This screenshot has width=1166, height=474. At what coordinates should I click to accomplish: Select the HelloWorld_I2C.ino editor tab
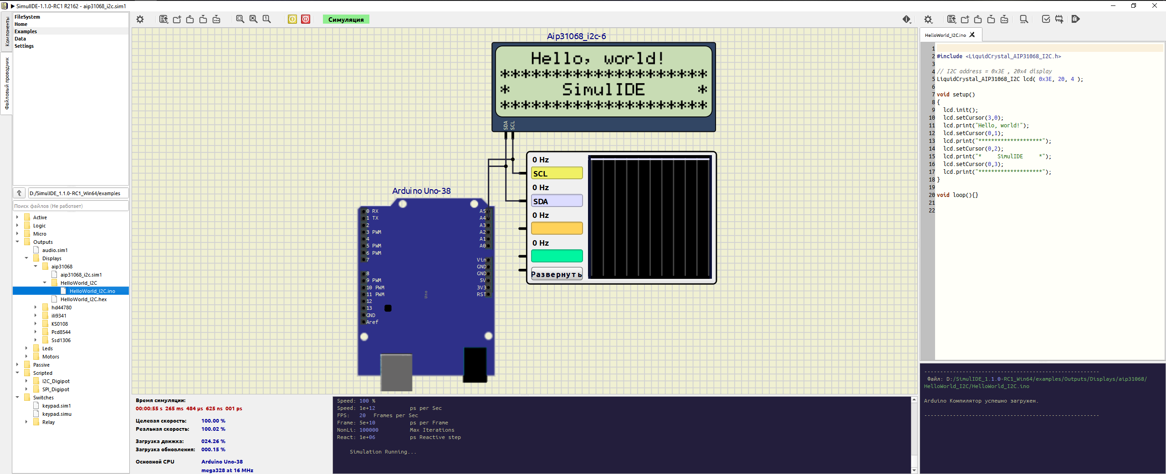[945, 35]
